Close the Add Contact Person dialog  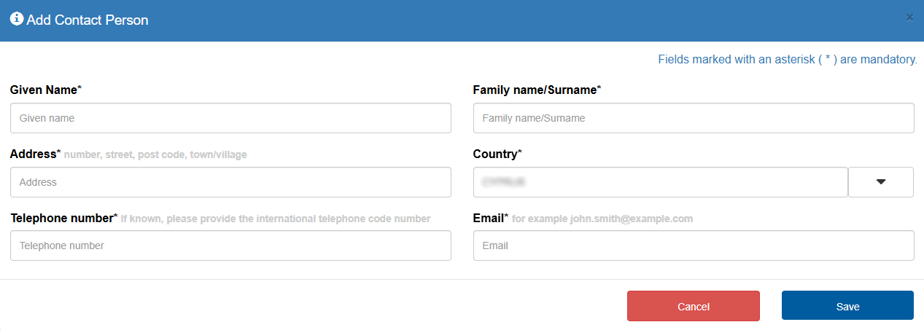909,17
